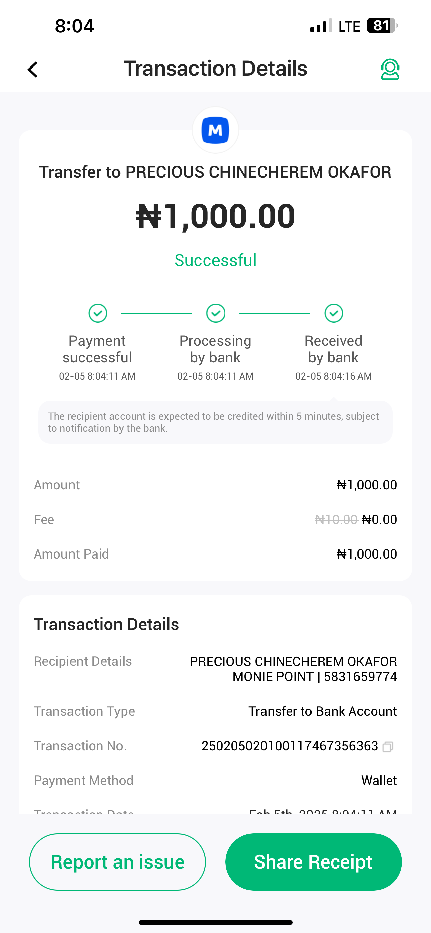Tap the cellular signal bars
Screen dimensions: 431x933
click(321, 26)
